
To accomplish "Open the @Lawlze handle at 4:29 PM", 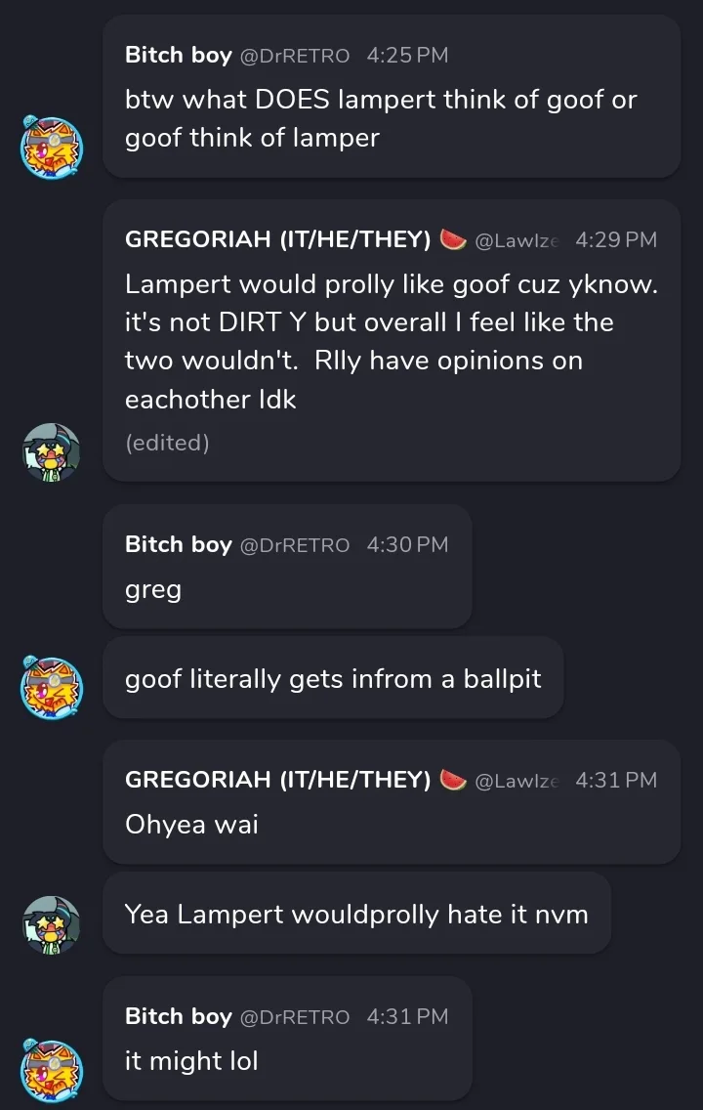I will point(517,240).
